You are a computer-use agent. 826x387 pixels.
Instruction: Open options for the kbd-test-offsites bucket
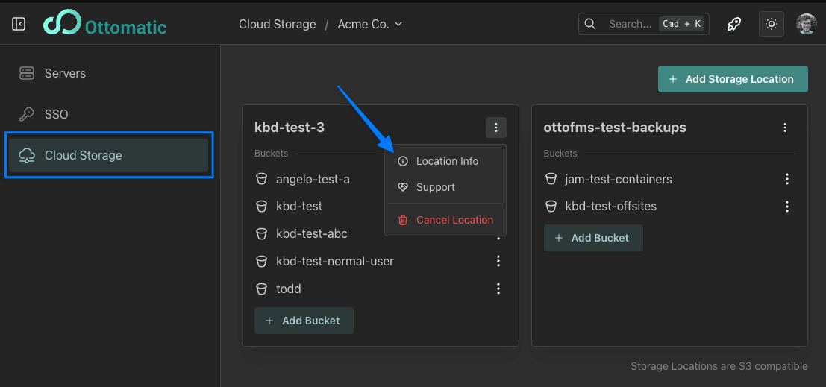[x=787, y=207]
